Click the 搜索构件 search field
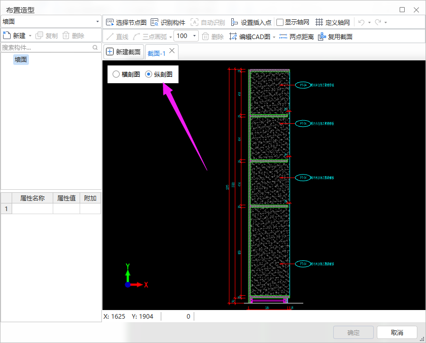This screenshot has width=426, height=343. click(x=46, y=47)
